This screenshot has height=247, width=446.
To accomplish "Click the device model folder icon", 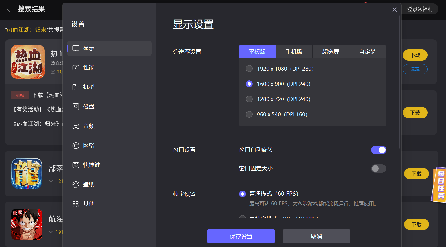I will [x=76, y=87].
